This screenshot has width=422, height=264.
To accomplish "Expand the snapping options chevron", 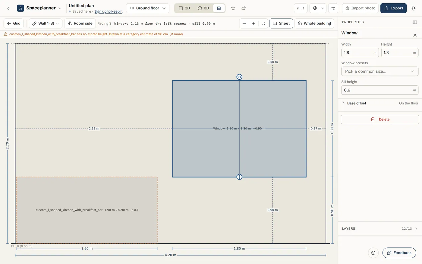I will pyautogui.click(x=323, y=8).
